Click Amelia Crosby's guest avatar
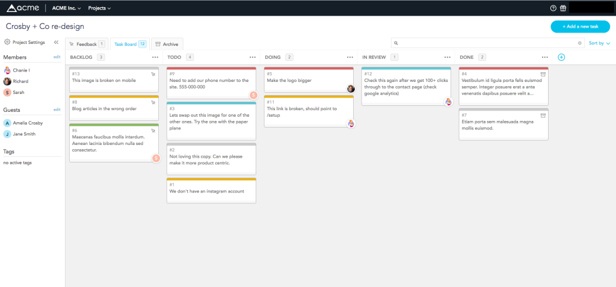The image size is (616, 287). pos(7,123)
